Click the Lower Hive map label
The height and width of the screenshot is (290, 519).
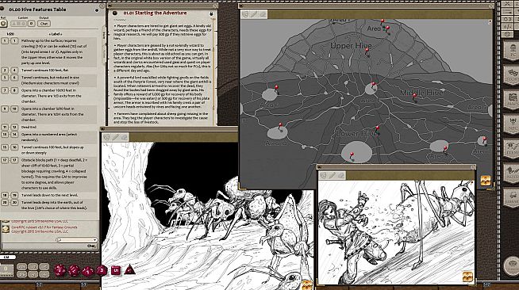coord(356,133)
